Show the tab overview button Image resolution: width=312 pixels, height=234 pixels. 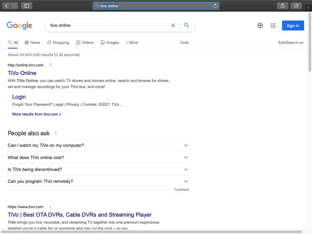296,6
